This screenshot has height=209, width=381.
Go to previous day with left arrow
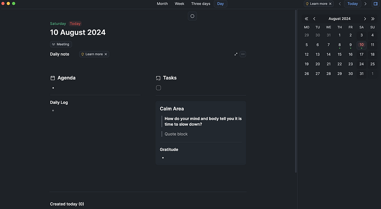click(x=340, y=4)
